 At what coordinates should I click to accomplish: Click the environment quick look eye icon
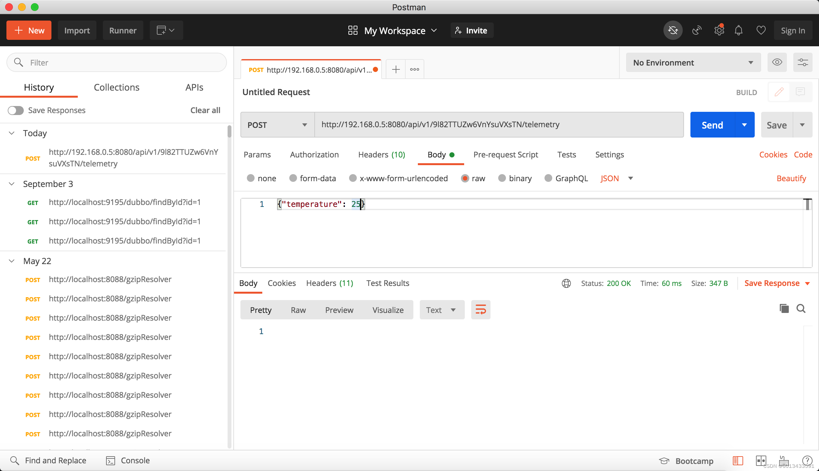(777, 62)
